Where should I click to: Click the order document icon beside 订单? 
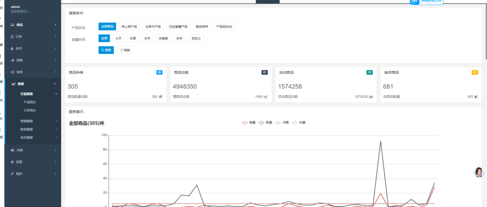12,36
